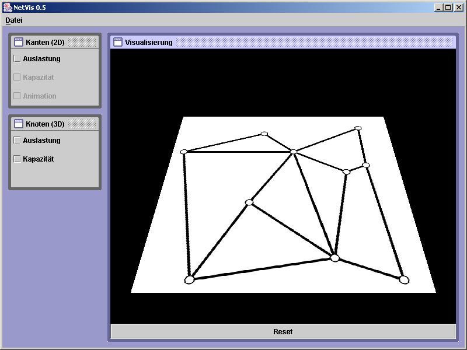467x350 pixels.
Task: Enable Auslastung checkbox in Kanten (2D) panel
Action: click(x=18, y=59)
